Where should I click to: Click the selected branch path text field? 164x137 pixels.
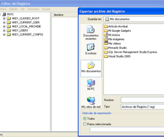(127, 129)
